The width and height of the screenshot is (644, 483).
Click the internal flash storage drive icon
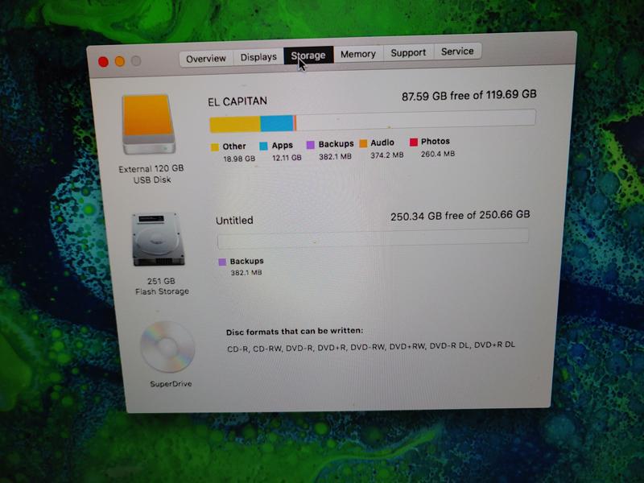coord(159,239)
